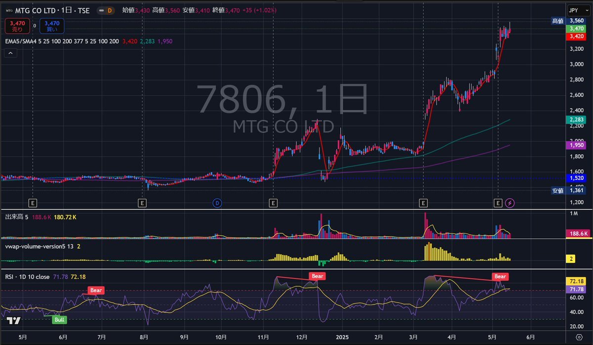Click the earnings E marker near May 2024
593x345 pixels.
pyautogui.click(x=33, y=203)
